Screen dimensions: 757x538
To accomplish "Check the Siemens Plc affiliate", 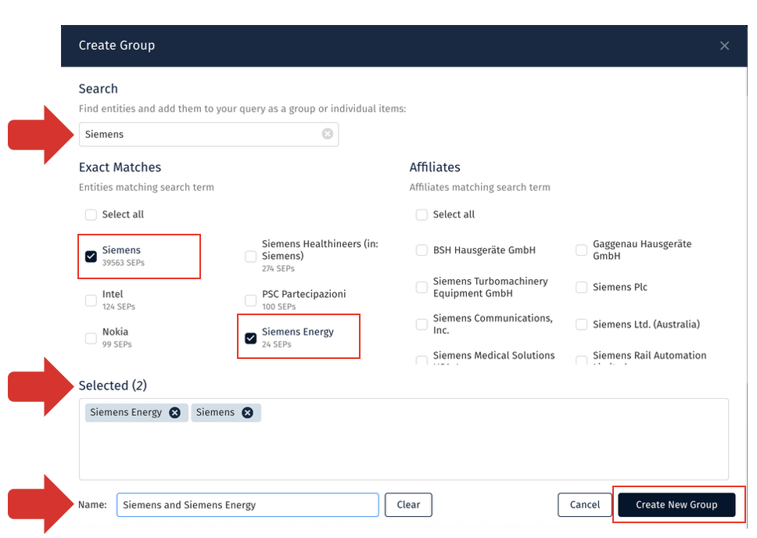I will tap(581, 287).
